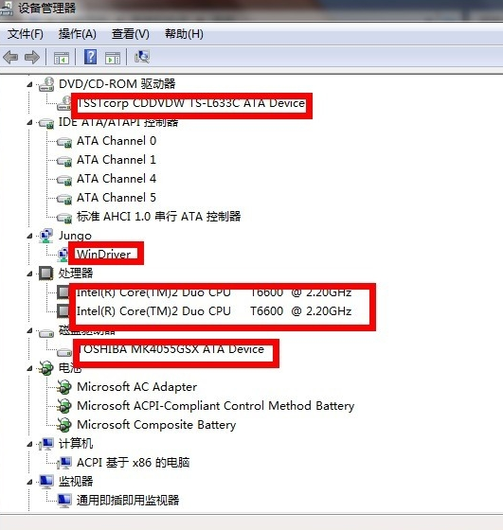Open the 查看(V) menu

(x=130, y=34)
